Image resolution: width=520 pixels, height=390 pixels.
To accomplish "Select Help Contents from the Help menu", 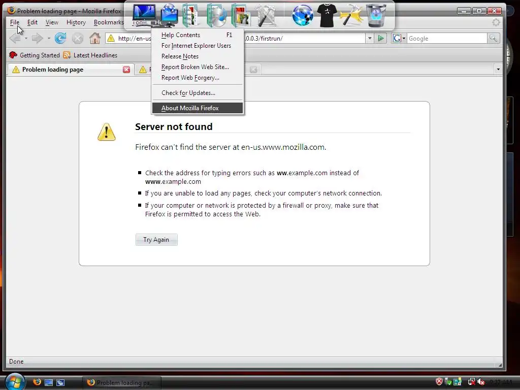I will pyautogui.click(x=198, y=35).
